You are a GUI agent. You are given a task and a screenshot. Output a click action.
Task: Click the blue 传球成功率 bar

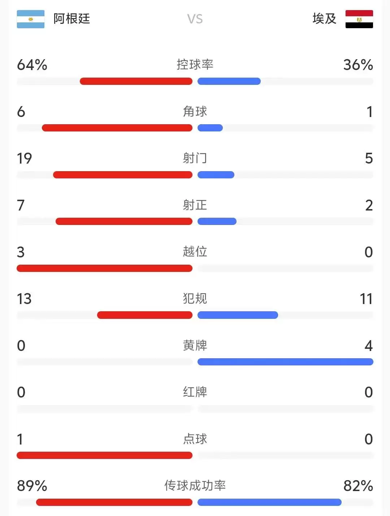269,502
